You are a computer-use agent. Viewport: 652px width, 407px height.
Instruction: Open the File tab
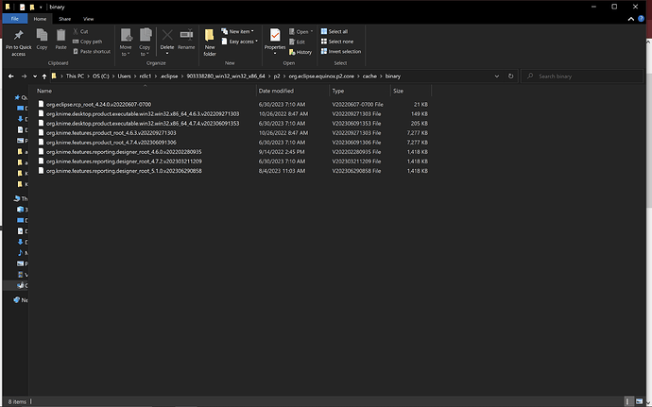[x=15, y=19]
